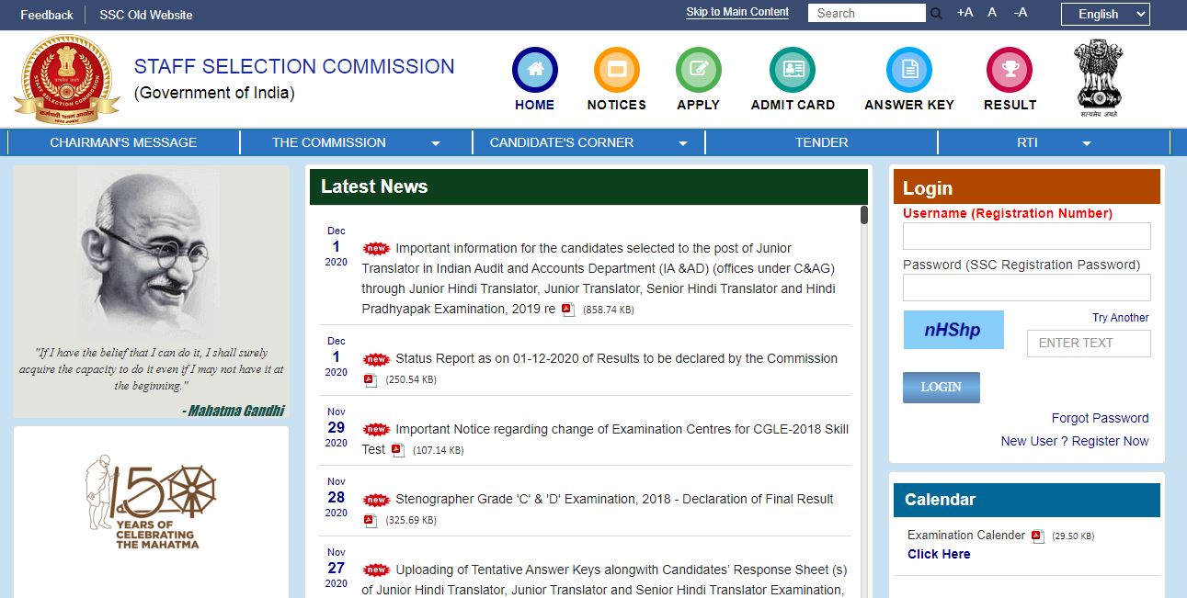Open Tentative Answer Keys news item
The image size is (1187, 598).
604,580
